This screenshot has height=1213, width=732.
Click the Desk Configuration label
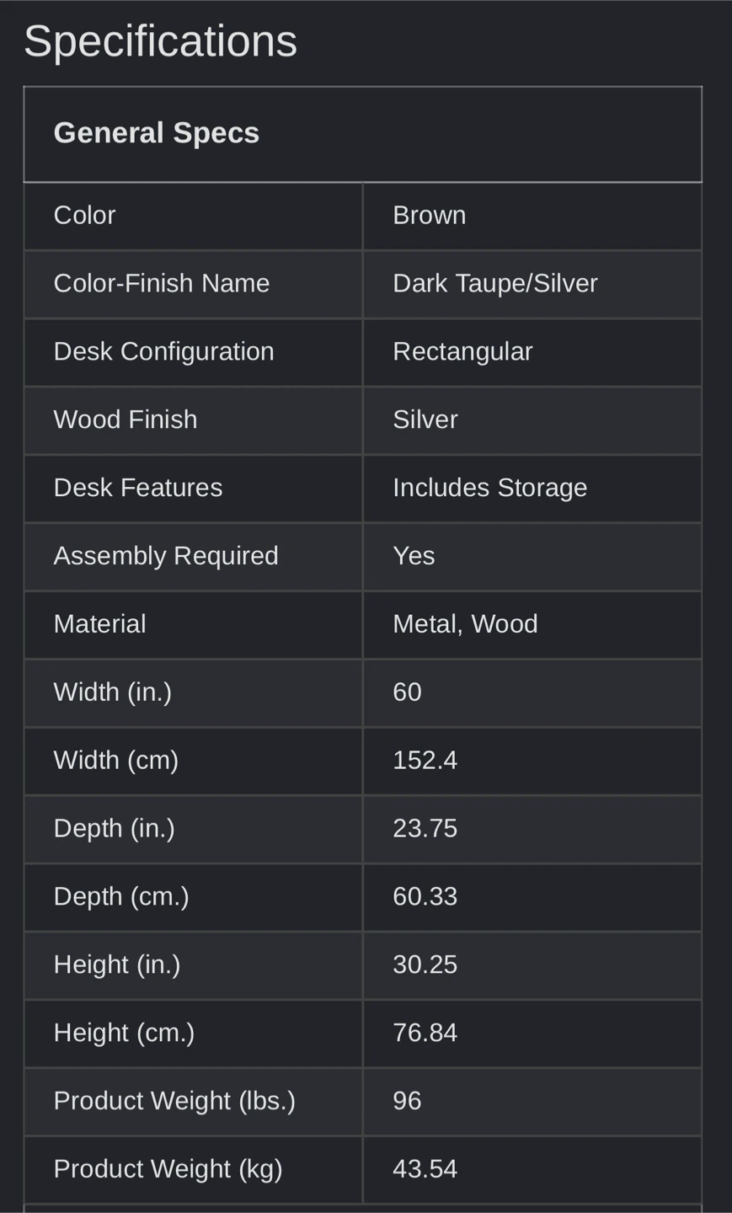click(164, 351)
